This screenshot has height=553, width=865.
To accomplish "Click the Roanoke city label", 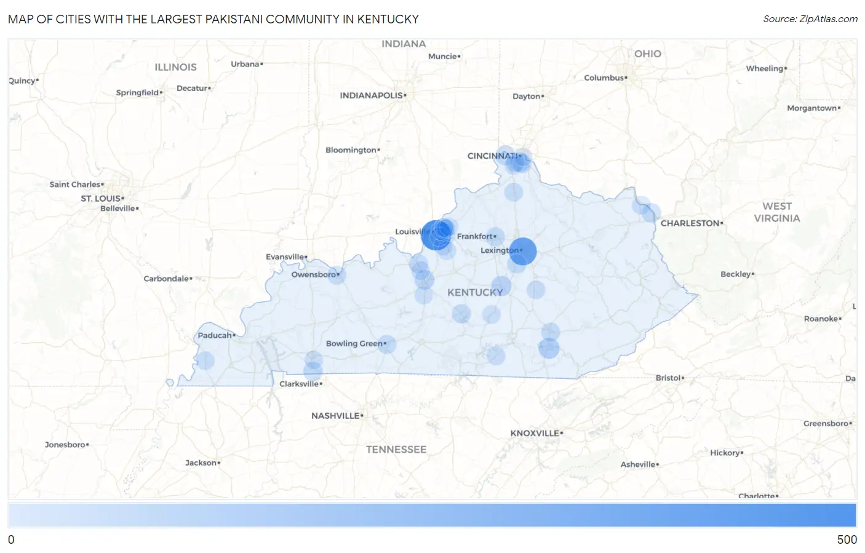I will coord(821,319).
